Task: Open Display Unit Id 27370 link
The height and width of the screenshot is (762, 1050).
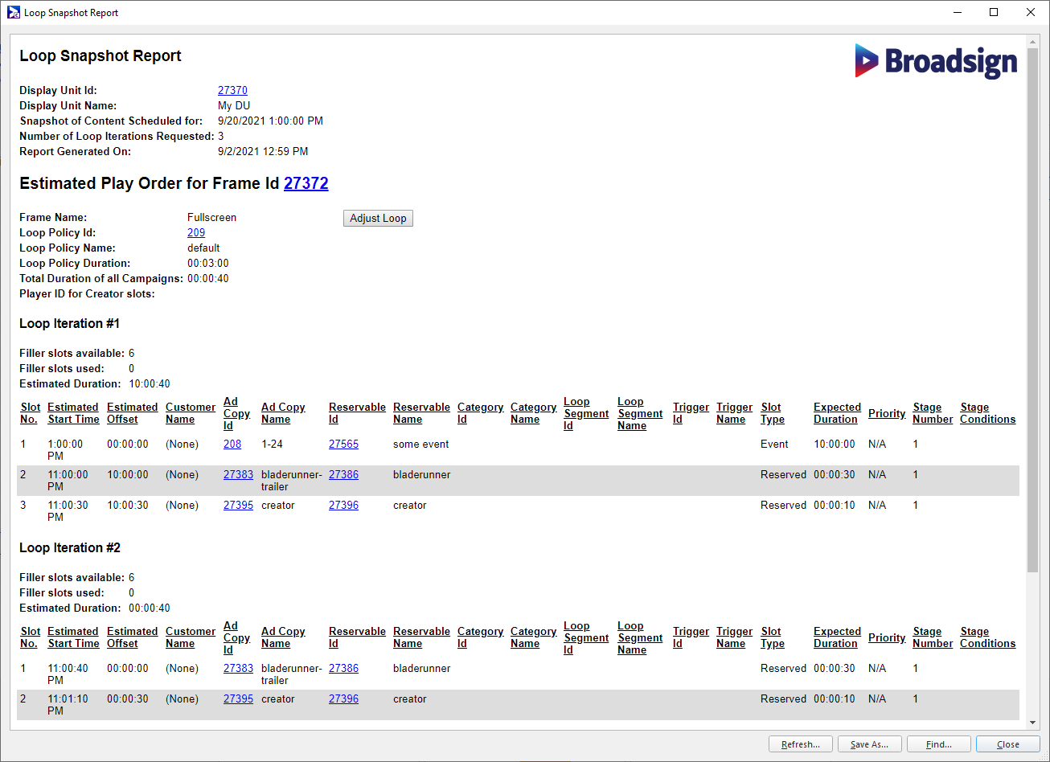Action: (232, 91)
